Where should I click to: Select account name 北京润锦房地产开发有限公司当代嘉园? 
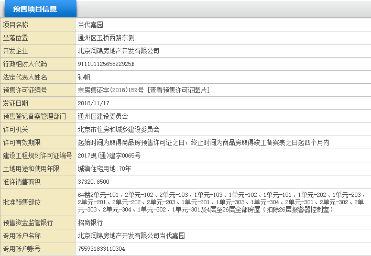click(x=132, y=236)
